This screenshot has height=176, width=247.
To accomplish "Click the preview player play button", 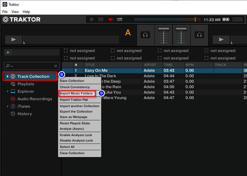I will click(8, 52).
